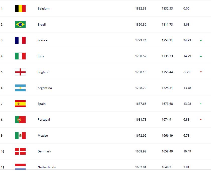Click the Argentina flag icon

point(20,88)
